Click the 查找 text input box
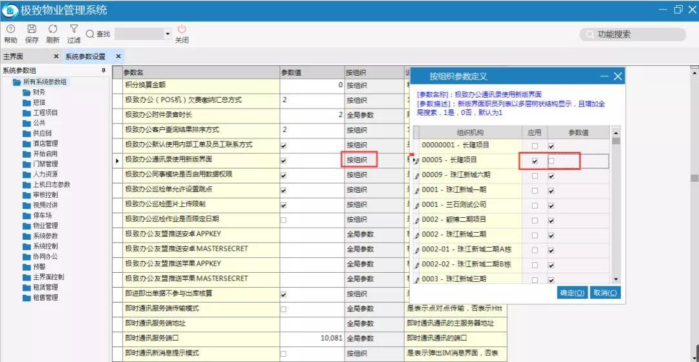 click(139, 34)
